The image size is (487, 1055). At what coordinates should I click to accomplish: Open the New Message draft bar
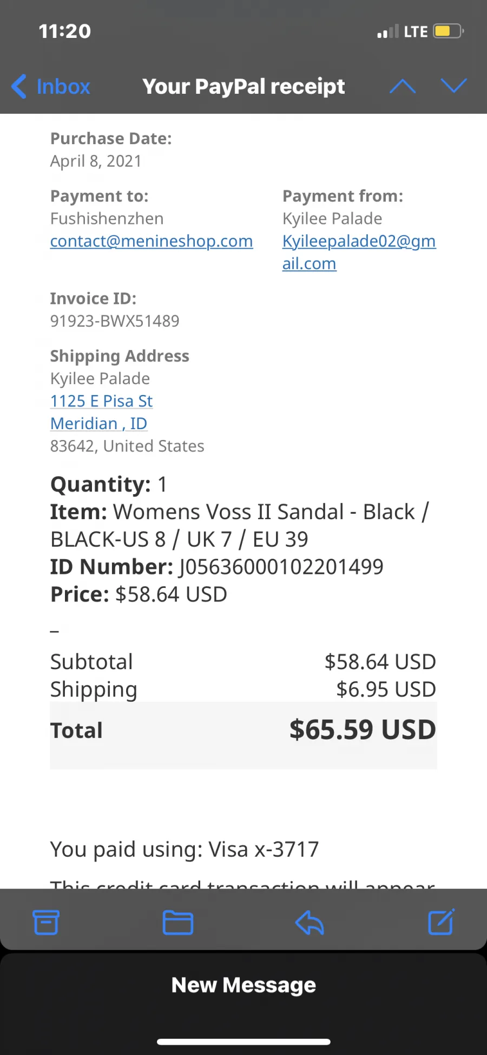tap(243, 985)
